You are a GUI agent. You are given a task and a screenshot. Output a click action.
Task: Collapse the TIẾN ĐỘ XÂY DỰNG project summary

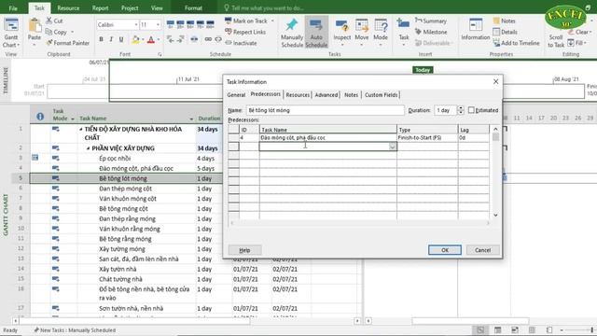81,129
